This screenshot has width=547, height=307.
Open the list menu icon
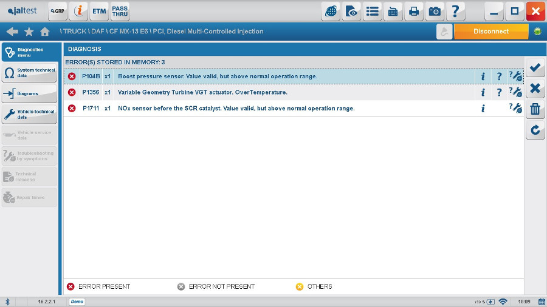372,12
